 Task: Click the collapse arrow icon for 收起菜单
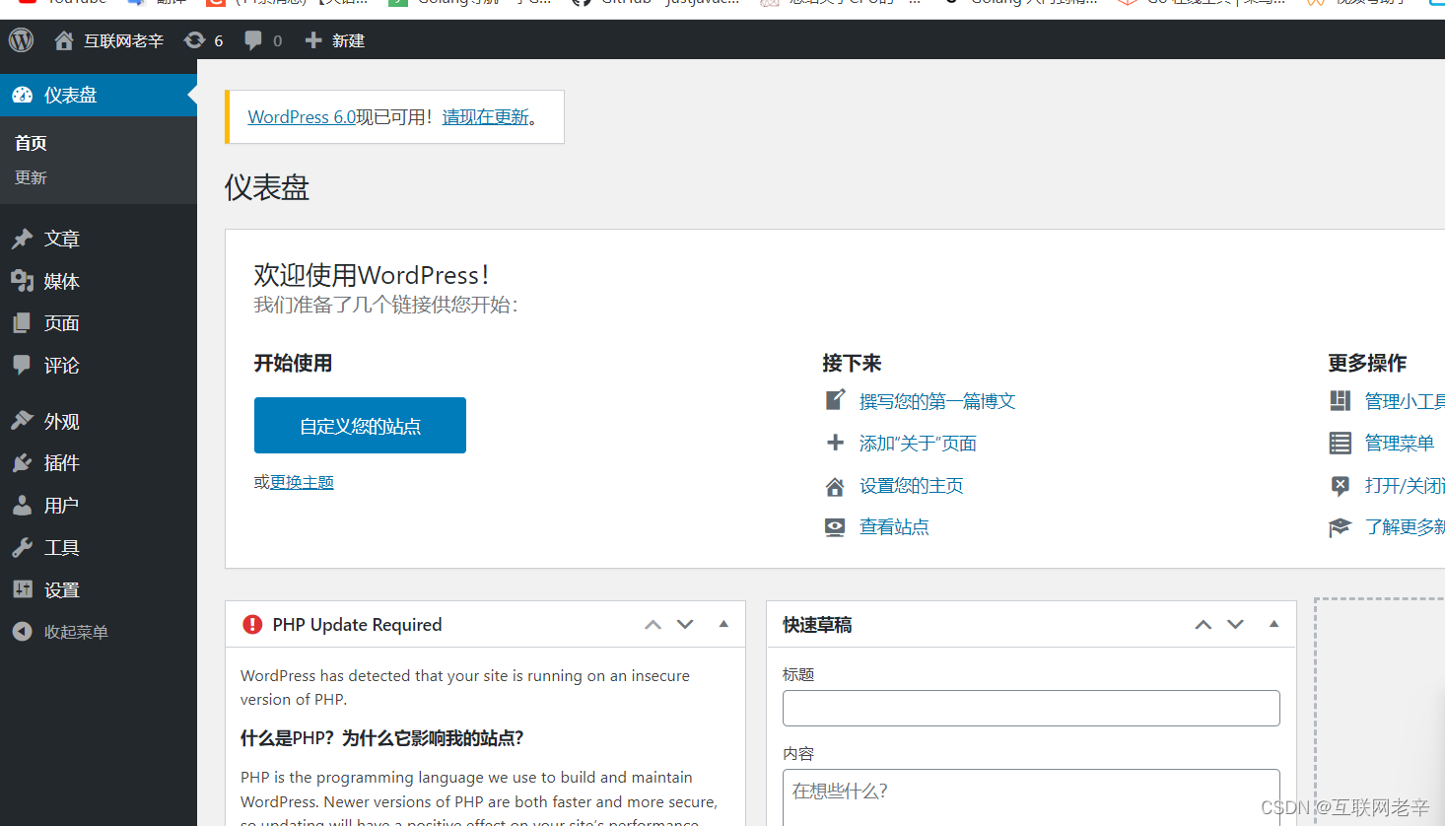point(23,632)
